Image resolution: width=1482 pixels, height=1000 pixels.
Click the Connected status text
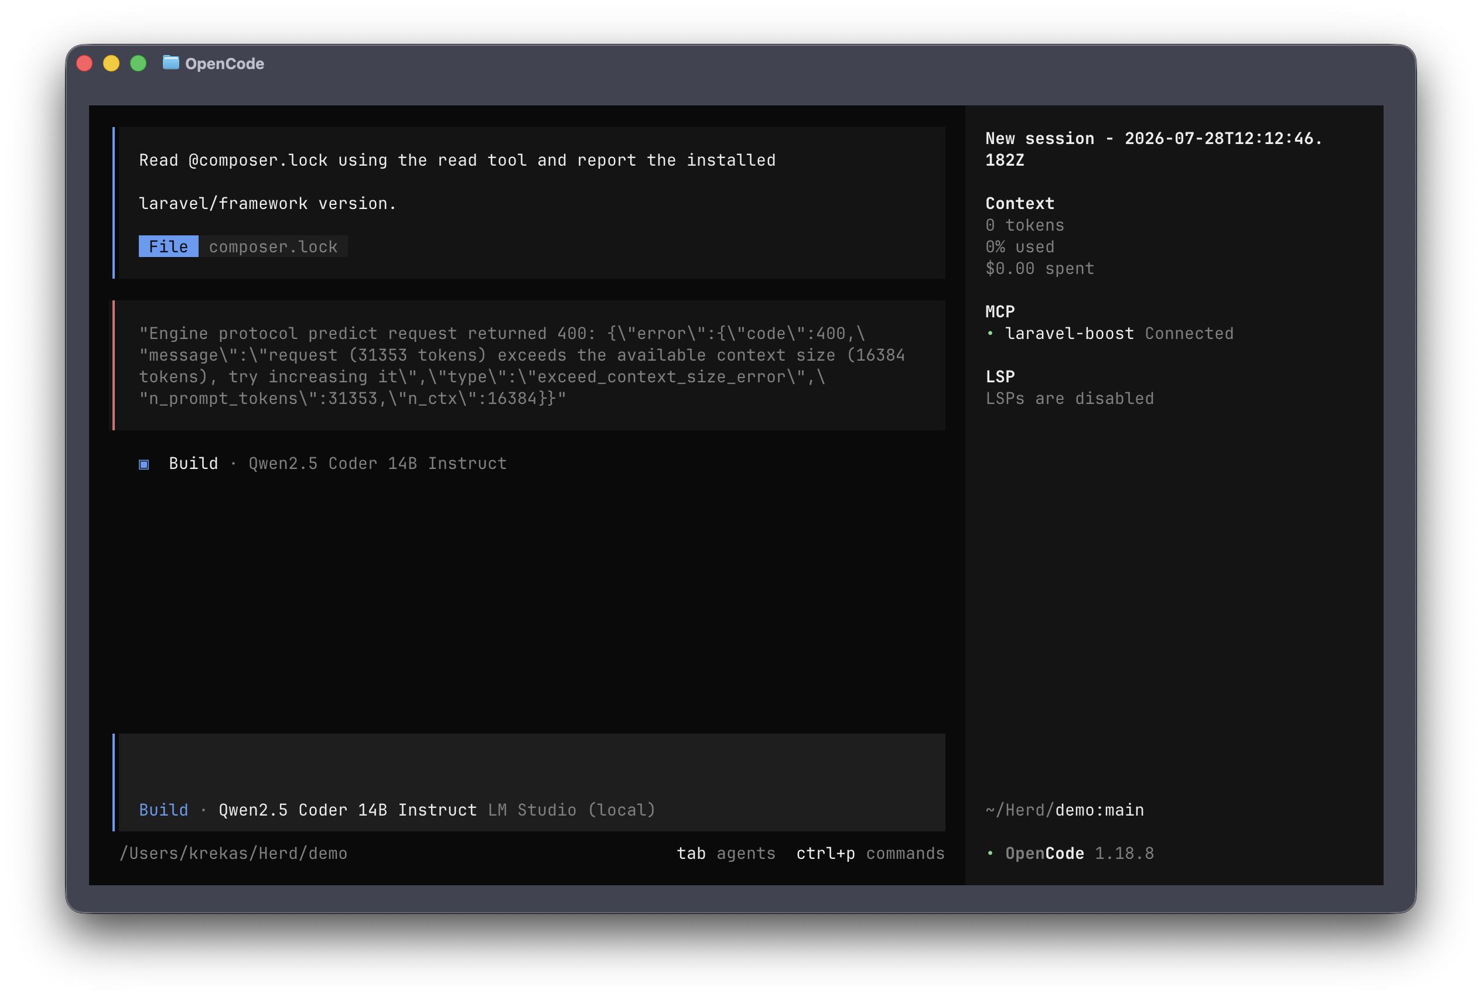click(x=1189, y=333)
